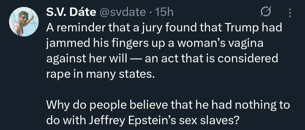
Task: Click the text "rape in many states."
Action: tap(101, 74)
